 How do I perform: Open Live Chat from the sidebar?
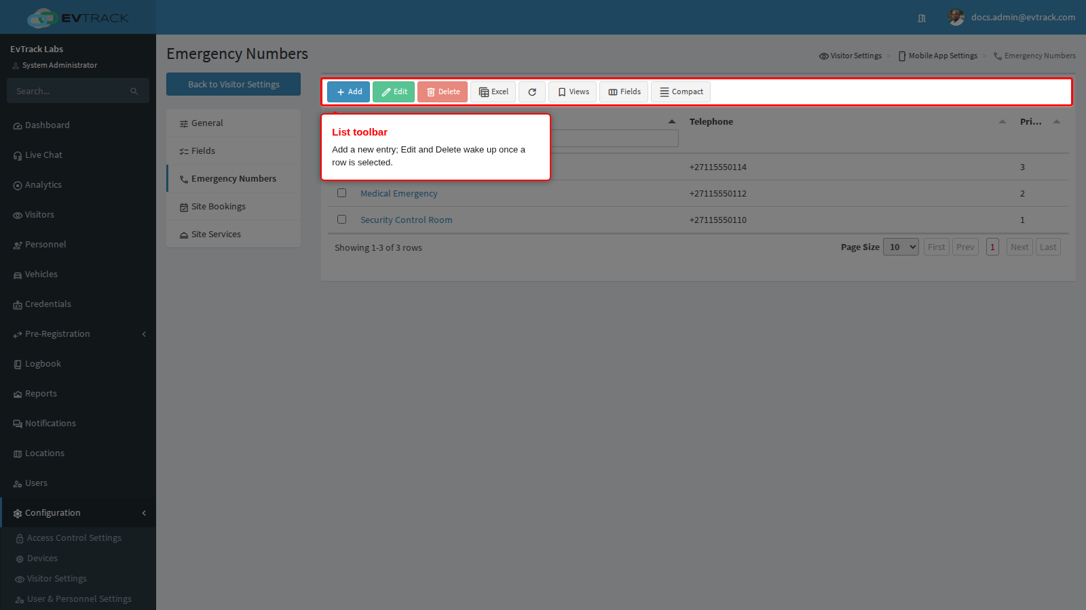point(78,155)
